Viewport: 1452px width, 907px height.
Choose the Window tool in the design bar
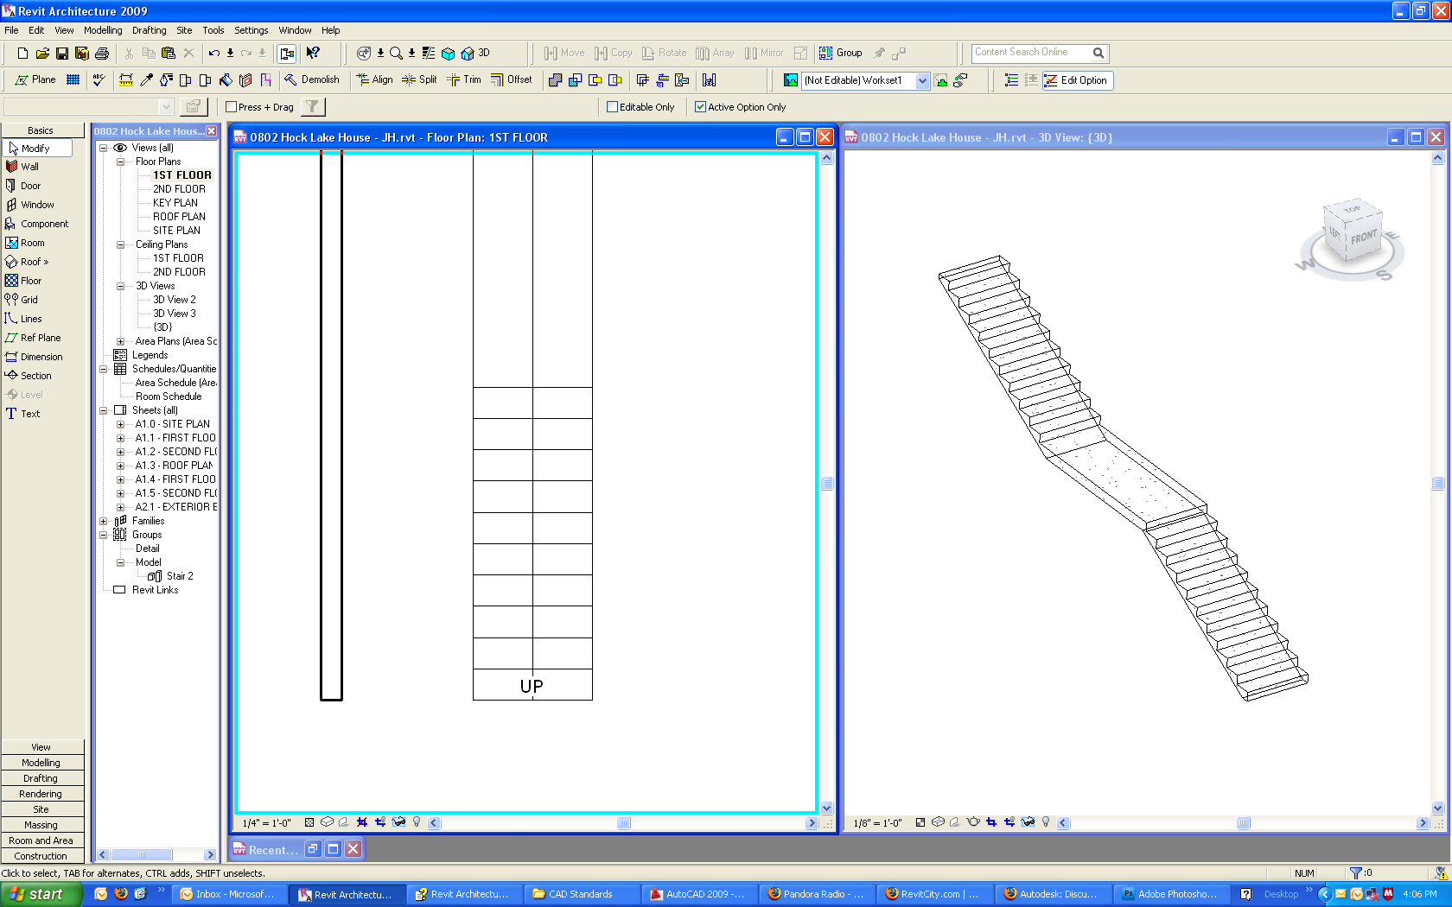click(x=29, y=205)
